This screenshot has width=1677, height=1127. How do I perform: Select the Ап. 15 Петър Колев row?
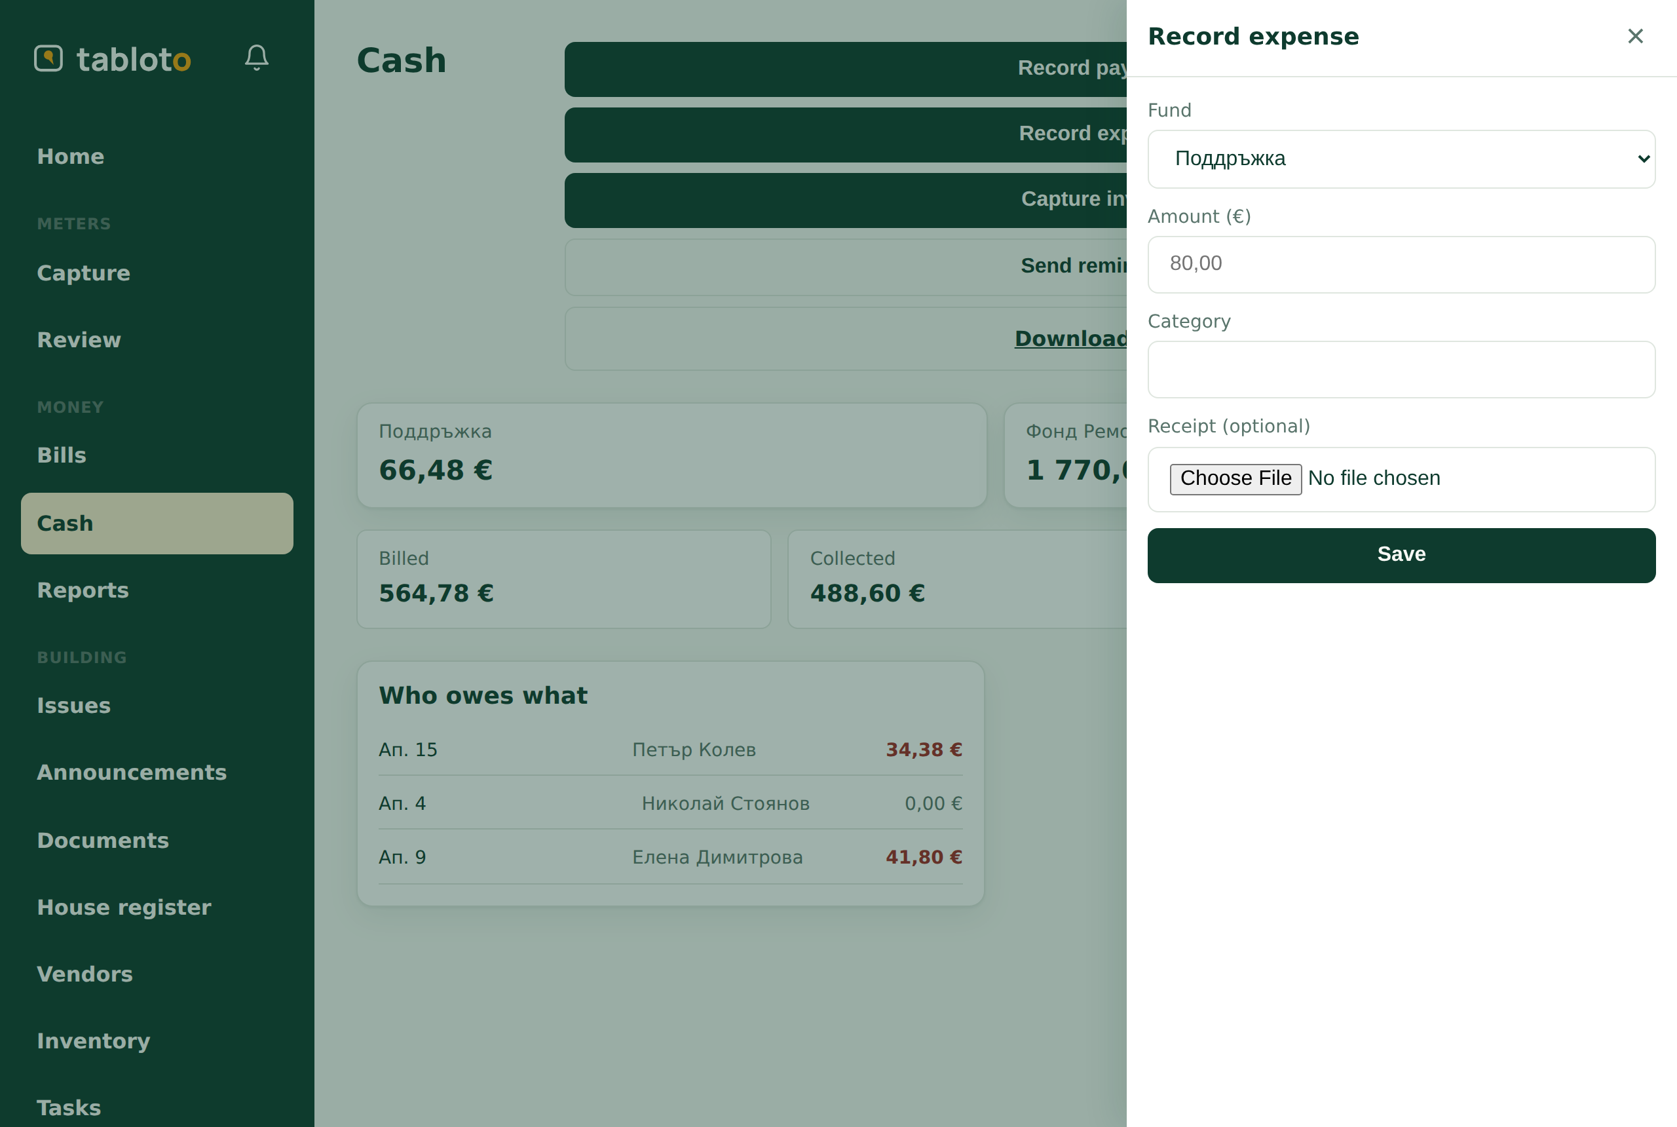coord(670,750)
